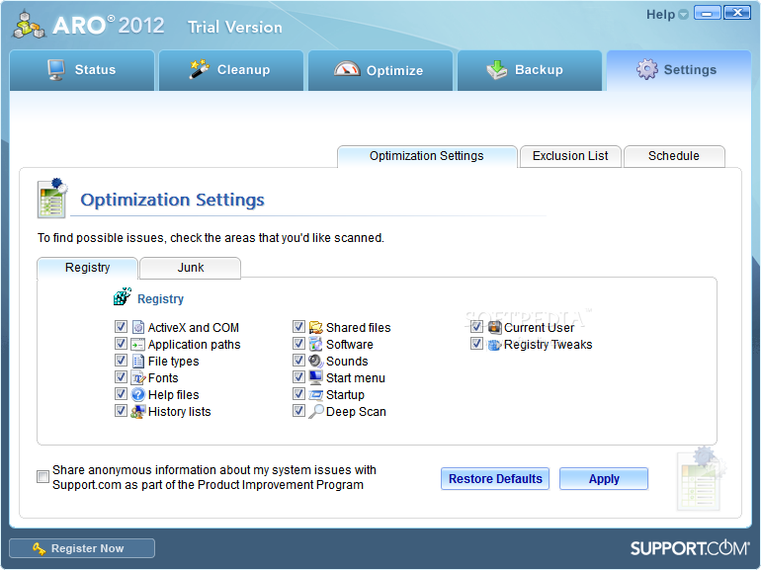Click the Start menu monitor icon
Viewport: 761px width, 570px height.
(316, 377)
